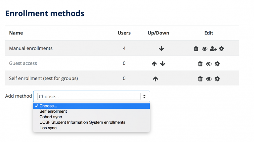This screenshot has height=142, width=254.
Task: Move Guest access down
Action: pyautogui.click(x=163, y=64)
